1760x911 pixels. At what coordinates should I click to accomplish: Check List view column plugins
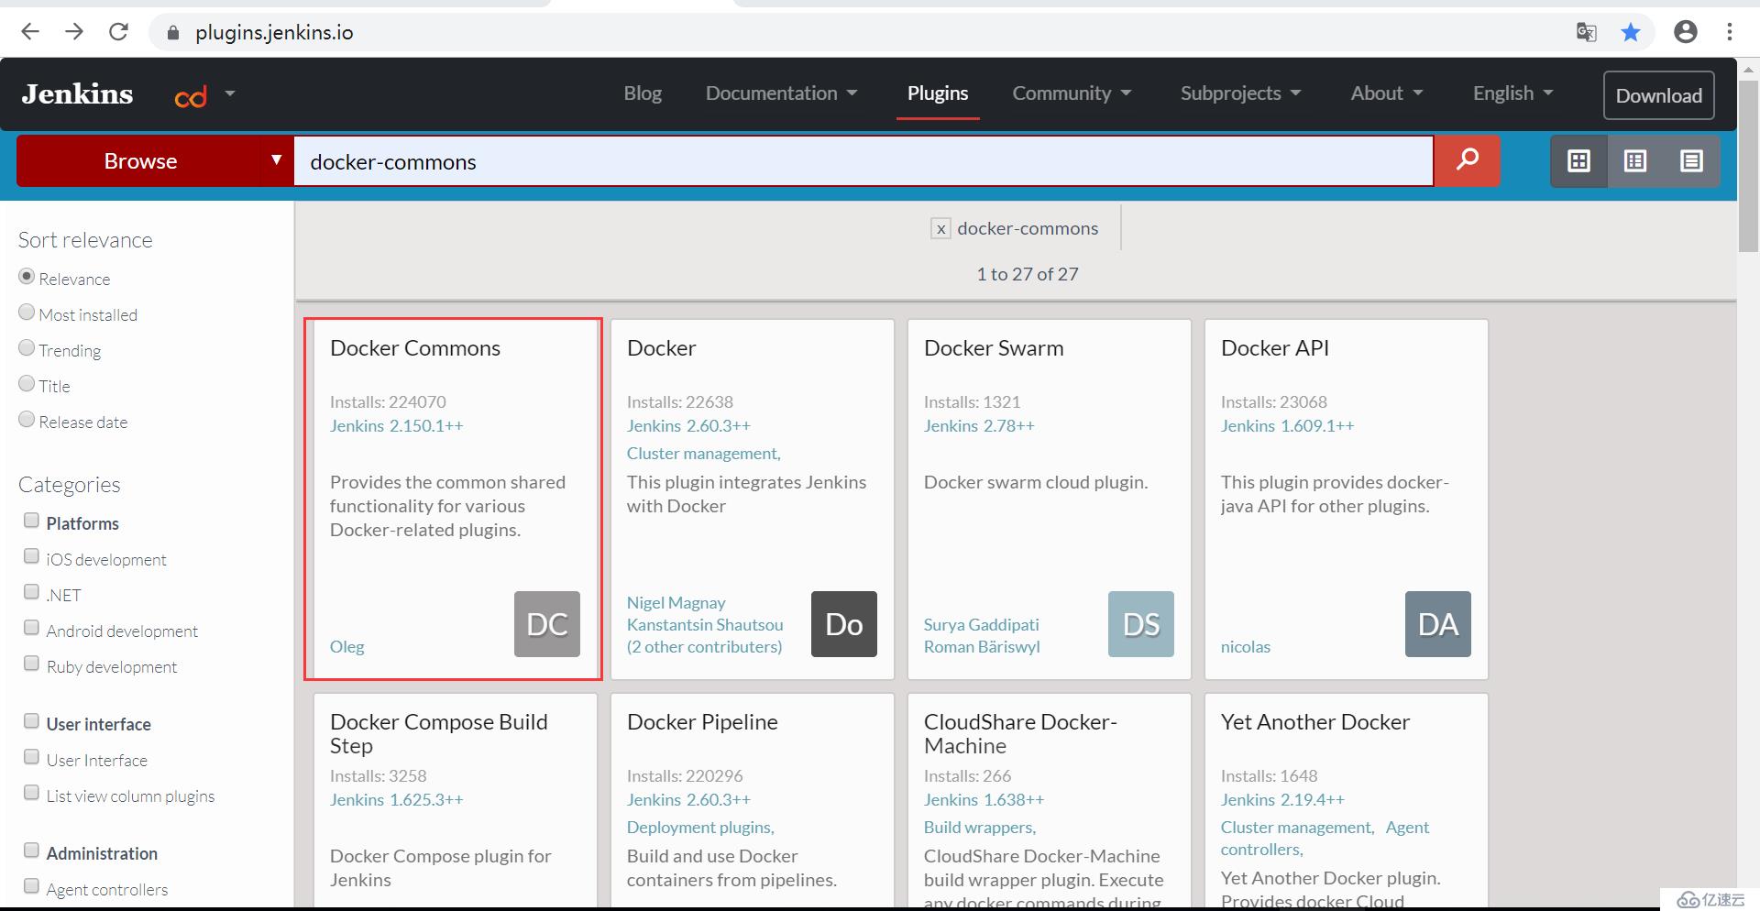tap(31, 793)
